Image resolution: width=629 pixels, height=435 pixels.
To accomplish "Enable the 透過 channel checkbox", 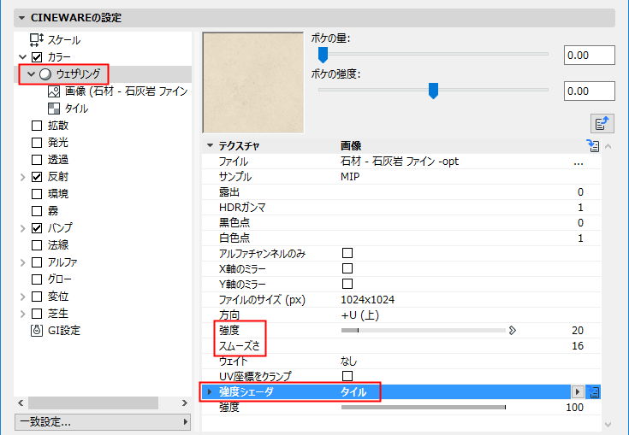I will click(37, 160).
